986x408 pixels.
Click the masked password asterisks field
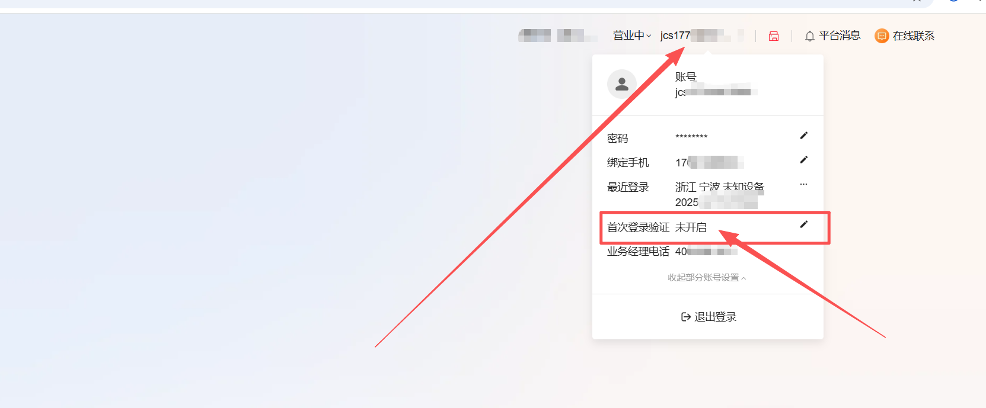point(691,137)
